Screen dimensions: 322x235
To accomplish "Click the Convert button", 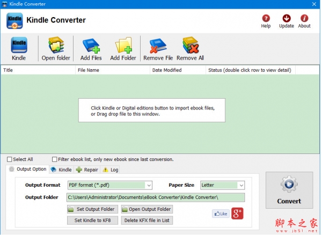I will point(289,190).
